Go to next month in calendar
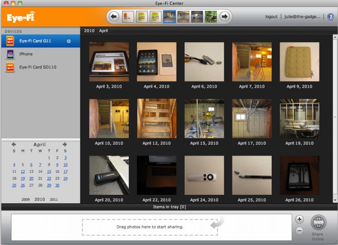The width and height of the screenshot is (338, 245). click(65, 144)
